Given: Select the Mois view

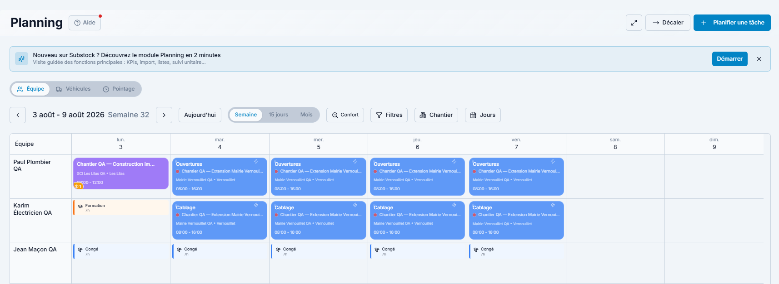Looking at the screenshot, I should 306,115.
